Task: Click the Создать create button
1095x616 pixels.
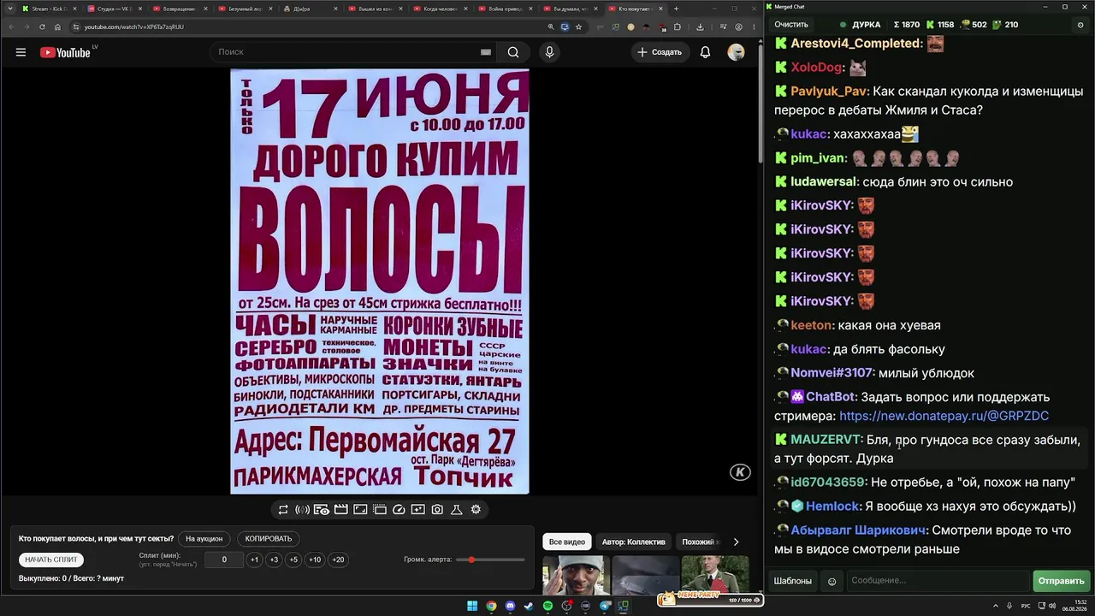Action: [x=660, y=52]
